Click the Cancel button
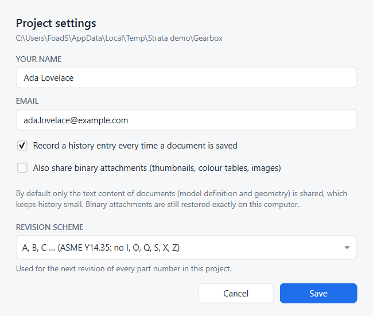The image size is (373, 316). (236, 293)
